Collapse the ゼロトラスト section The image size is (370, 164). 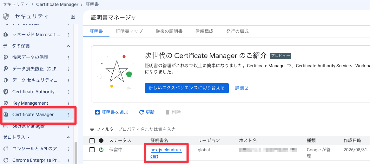(x=68, y=137)
